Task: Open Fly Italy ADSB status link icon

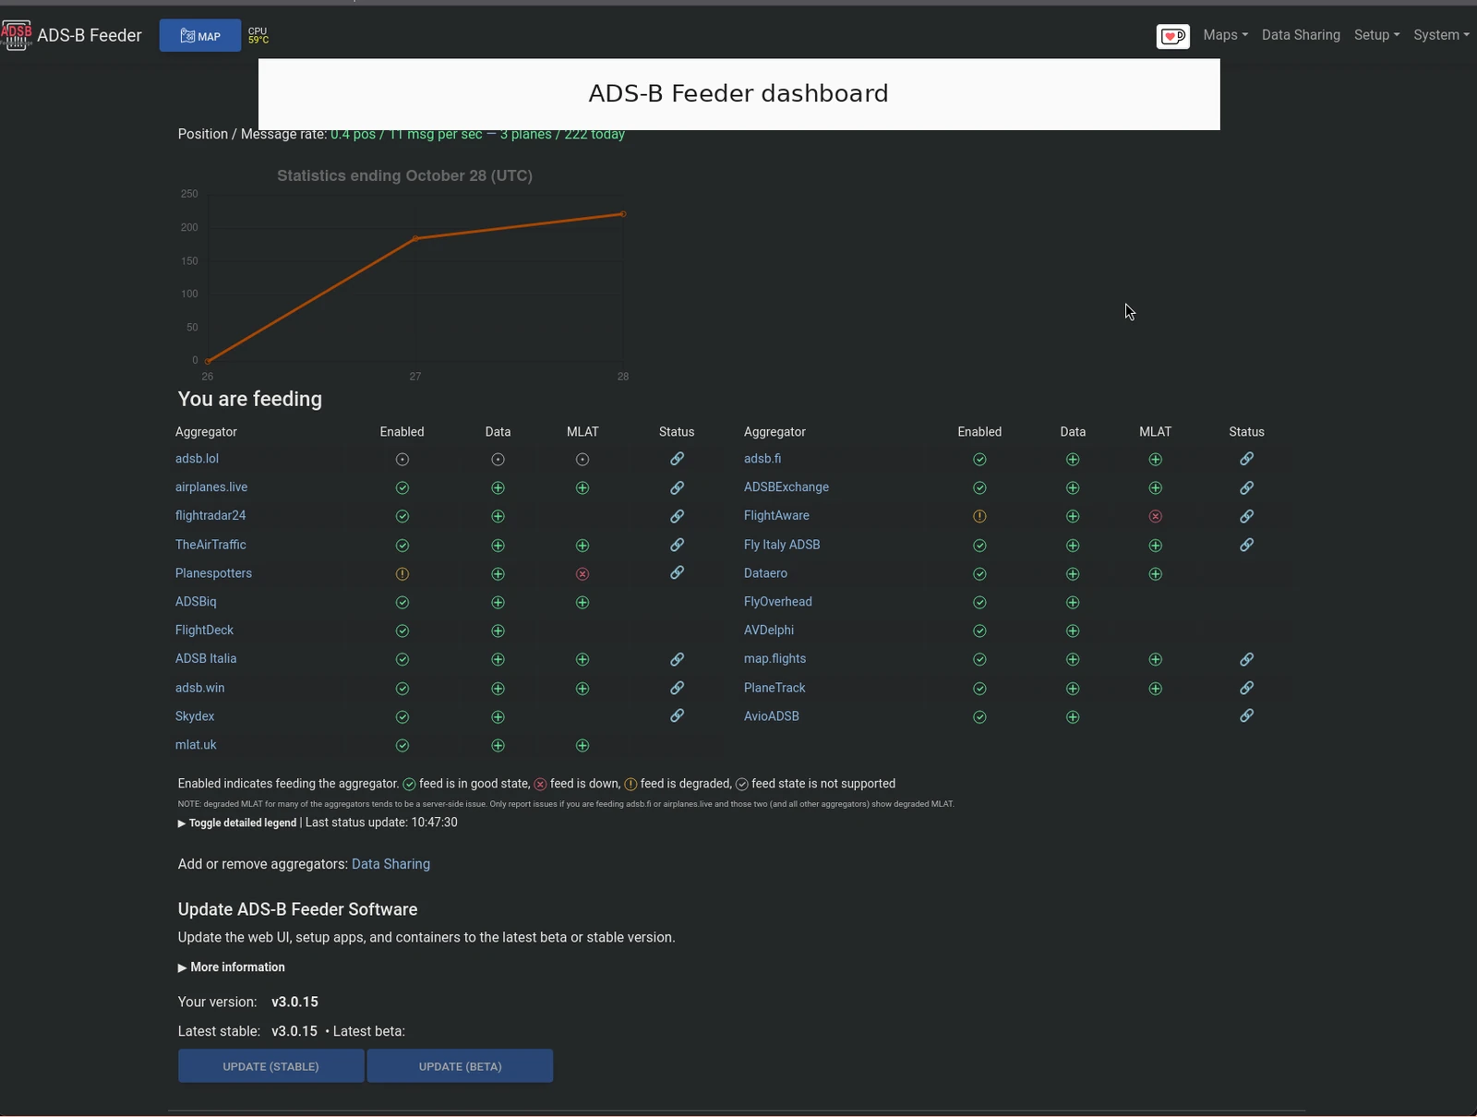Action: click(x=1246, y=545)
